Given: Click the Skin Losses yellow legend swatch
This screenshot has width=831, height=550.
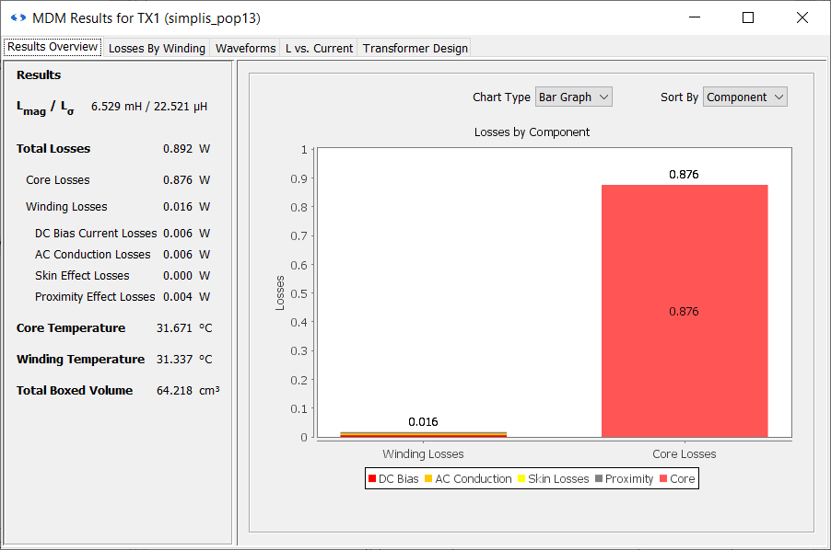Looking at the screenshot, I should point(521,479).
